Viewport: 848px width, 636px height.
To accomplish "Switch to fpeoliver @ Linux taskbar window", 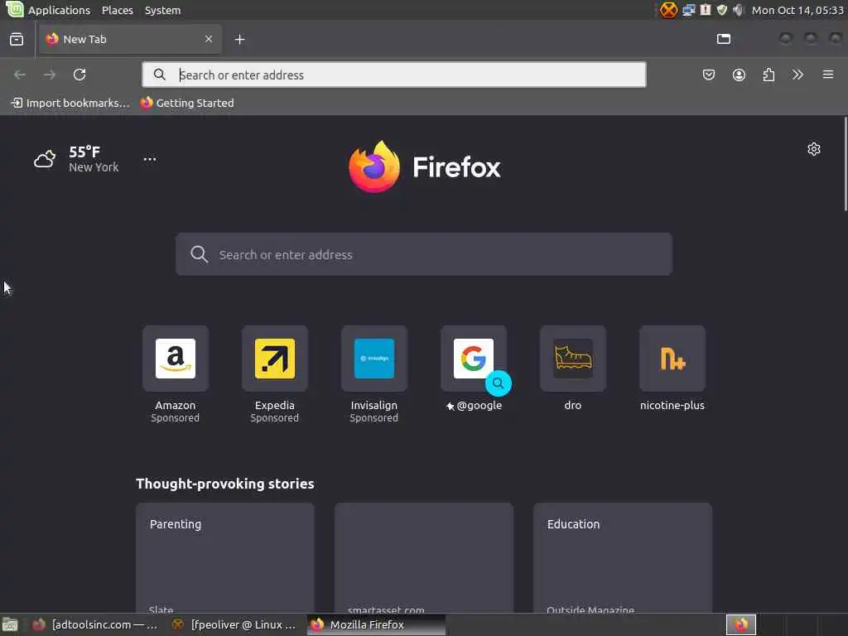I will click(234, 624).
